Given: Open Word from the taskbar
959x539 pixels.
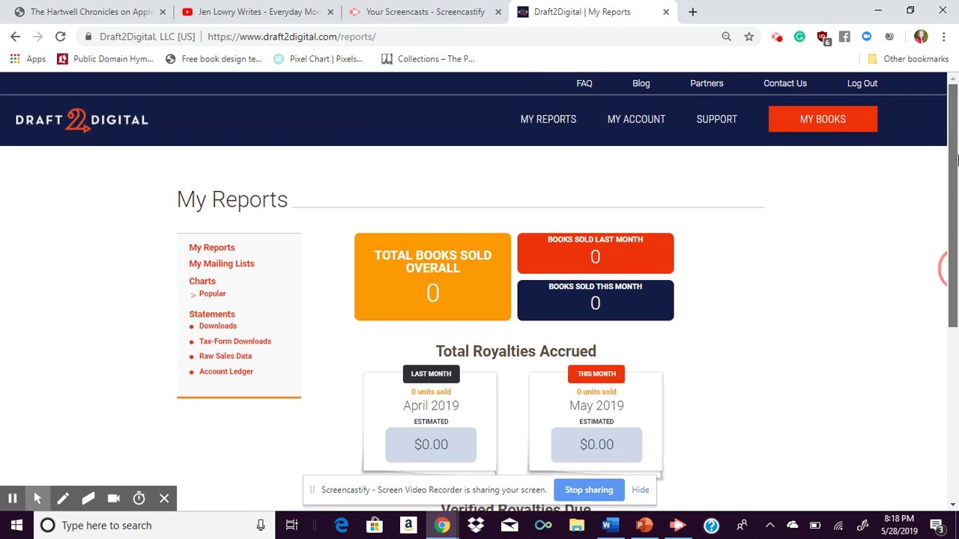Looking at the screenshot, I should click(x=611, y=525).
